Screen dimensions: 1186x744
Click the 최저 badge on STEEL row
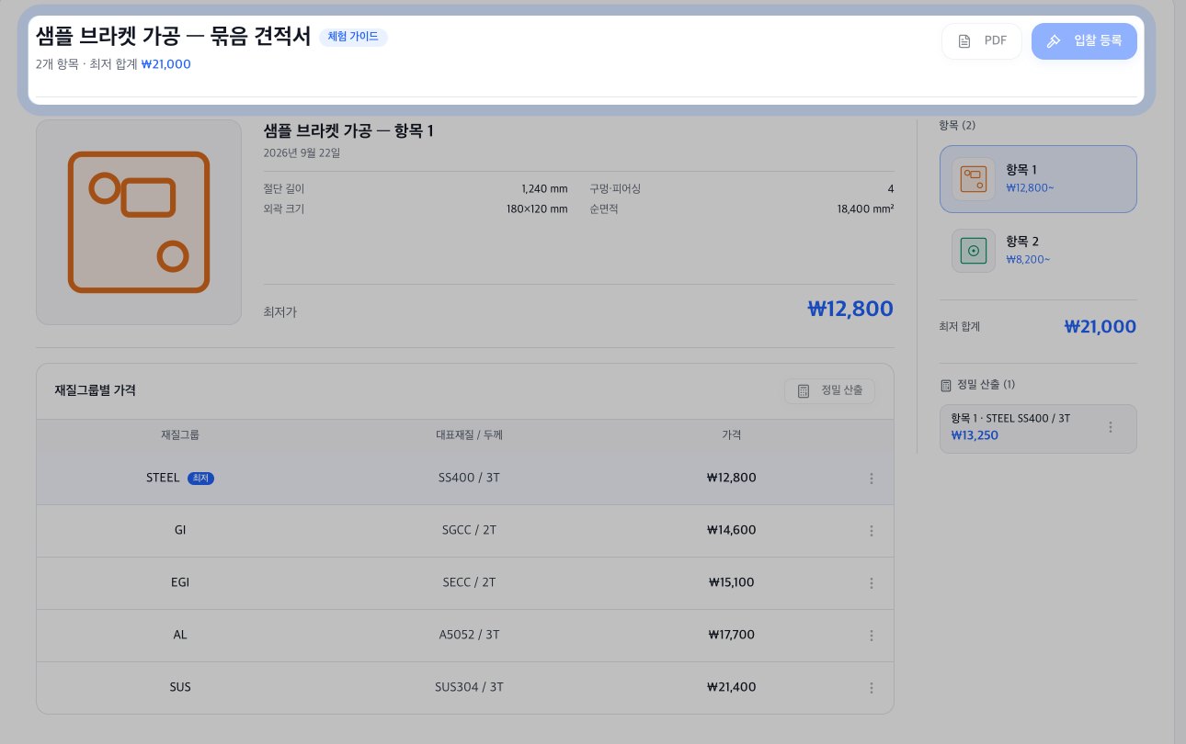click(200, 479)
